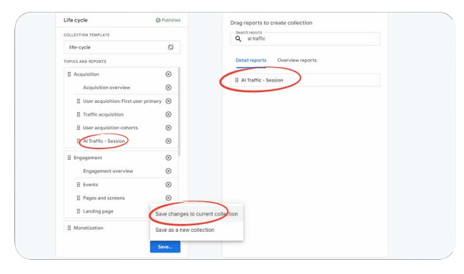This screenshot has width=464, height=274.
Task: Remove the Traffic acquisition report
Action: tap(169, 114)
